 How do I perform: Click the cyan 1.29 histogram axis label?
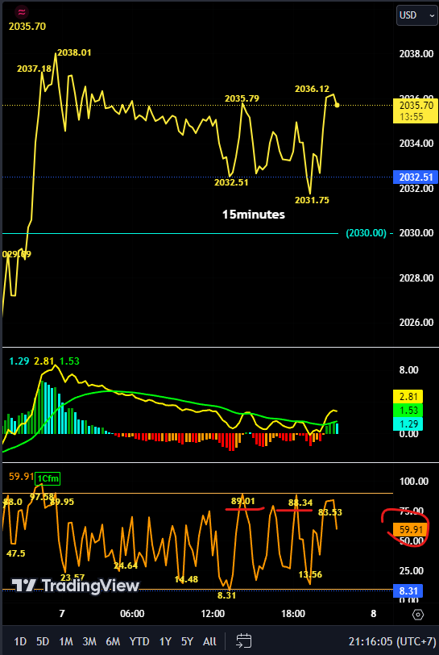click(408, 424)
